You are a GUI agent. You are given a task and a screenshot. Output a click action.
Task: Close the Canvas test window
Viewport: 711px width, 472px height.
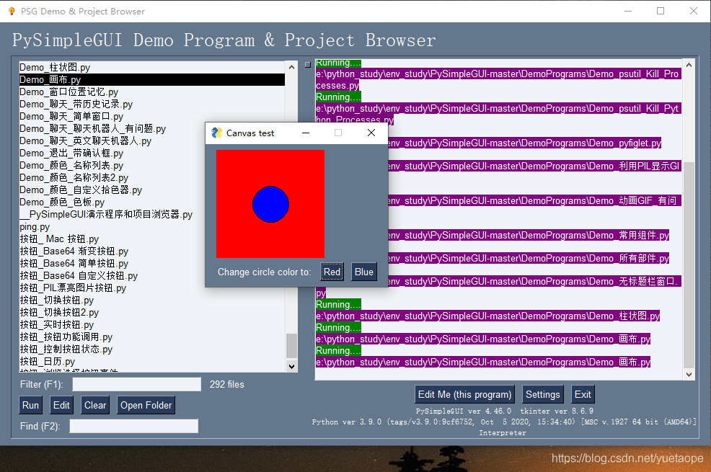pos(371,133)
